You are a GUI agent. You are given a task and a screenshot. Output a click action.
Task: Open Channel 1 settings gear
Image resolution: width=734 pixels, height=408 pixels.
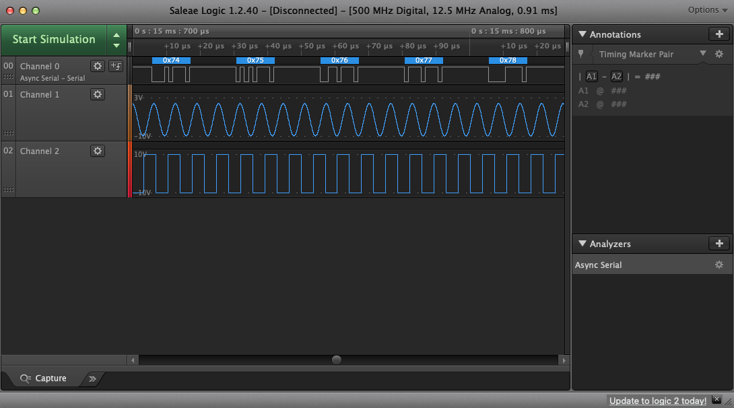tap(98, 94)
